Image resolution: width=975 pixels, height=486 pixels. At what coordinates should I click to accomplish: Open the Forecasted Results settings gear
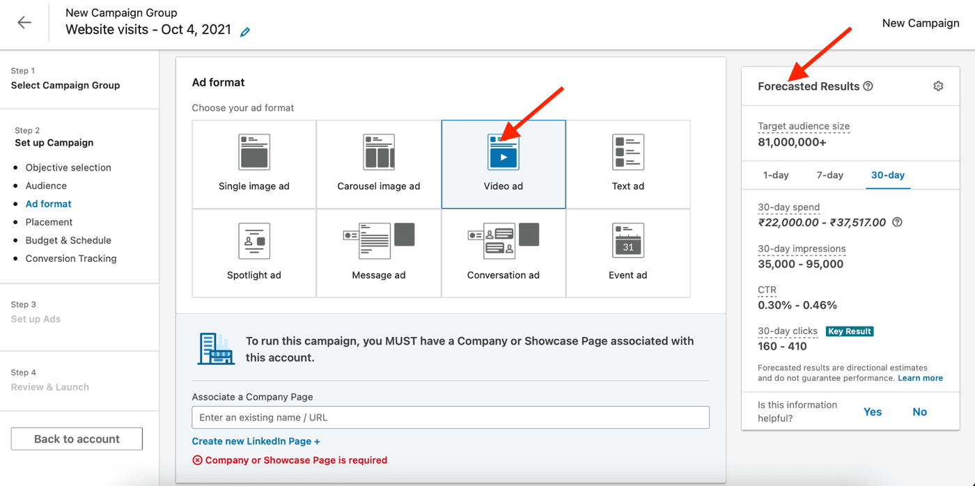tap(938, 86)
